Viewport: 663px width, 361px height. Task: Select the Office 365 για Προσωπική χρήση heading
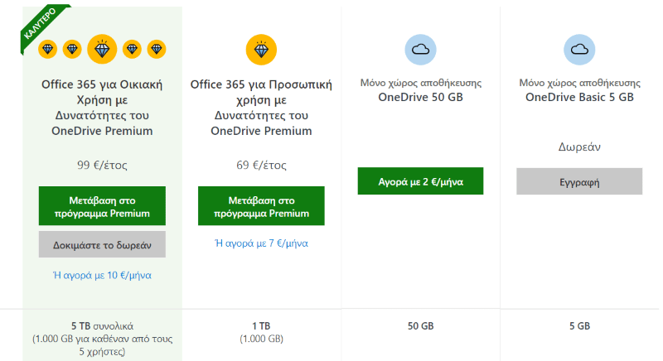tap(261, 108)
